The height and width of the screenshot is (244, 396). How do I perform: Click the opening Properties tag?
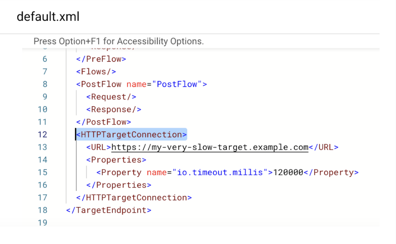pos(116,160)
